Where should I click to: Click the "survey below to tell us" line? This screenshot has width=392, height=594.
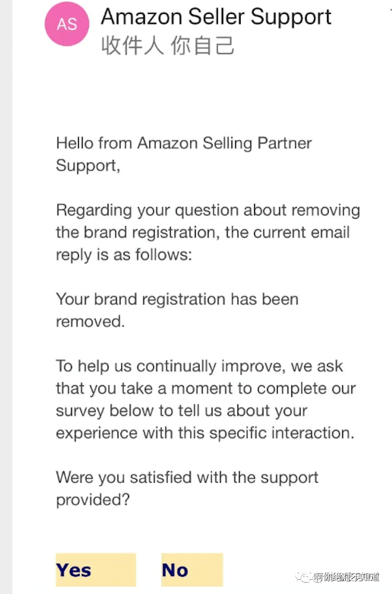click(x=181, y=411)
